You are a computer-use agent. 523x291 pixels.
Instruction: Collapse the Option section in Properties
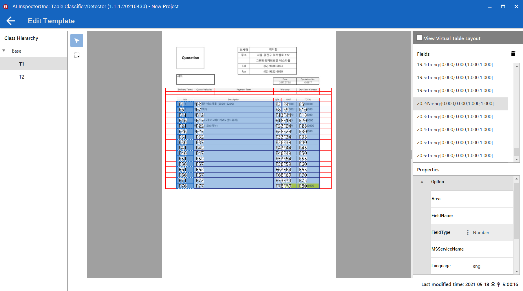[422, 181]
